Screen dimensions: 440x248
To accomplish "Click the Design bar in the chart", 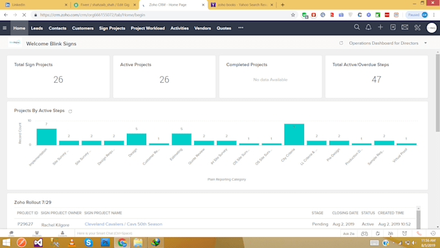I will coord(137,139).
